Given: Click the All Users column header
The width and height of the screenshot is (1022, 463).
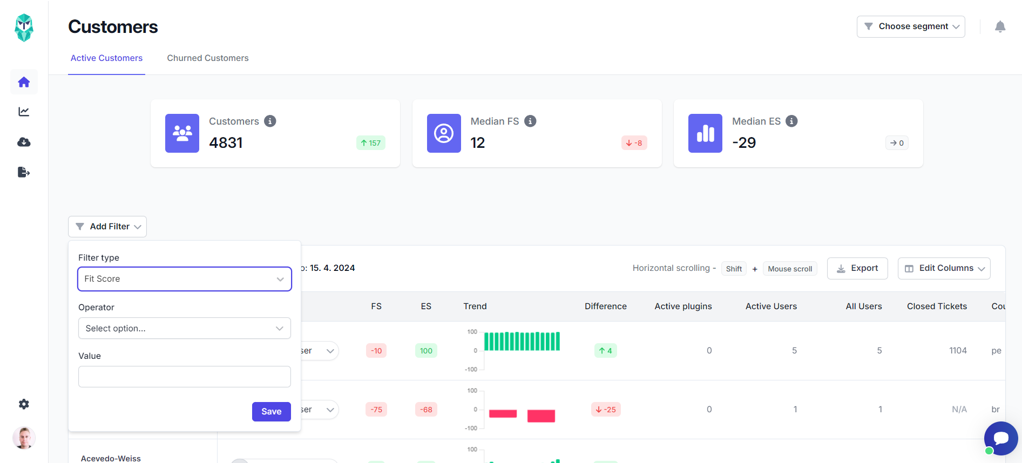Looking at the screenshot, I should pyautogui.click(x=864, y=307).
